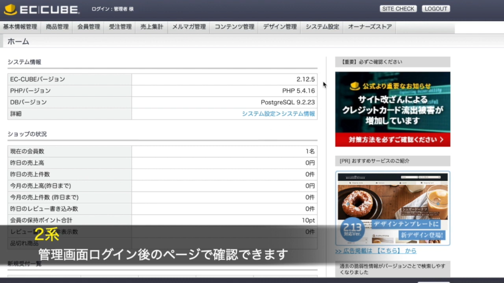Open the 商品管理 menu
Viewport: 504px width, 283px height.
(58, 27)
